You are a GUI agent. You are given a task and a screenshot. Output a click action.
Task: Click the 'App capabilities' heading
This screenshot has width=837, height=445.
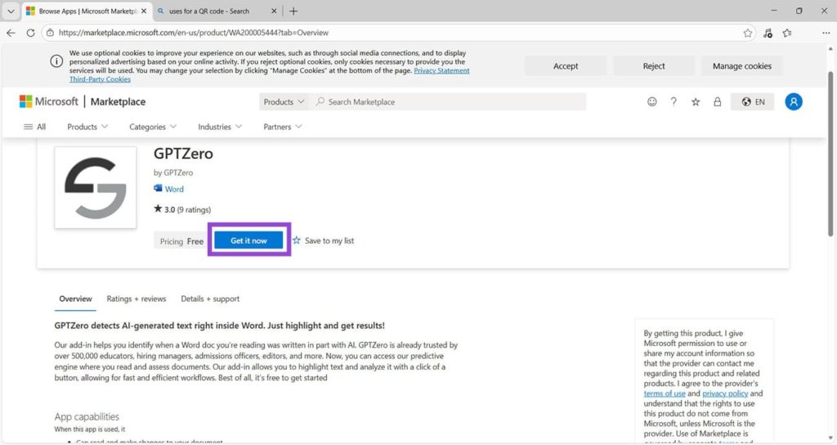click(x=87, y=416)
